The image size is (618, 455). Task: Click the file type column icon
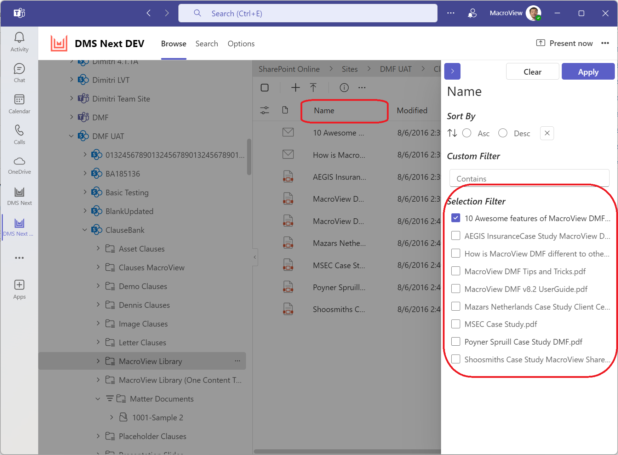(285, 110)
